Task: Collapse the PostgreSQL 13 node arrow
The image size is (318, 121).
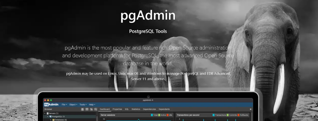Action: pyautogui.click(x=48, y=117)
